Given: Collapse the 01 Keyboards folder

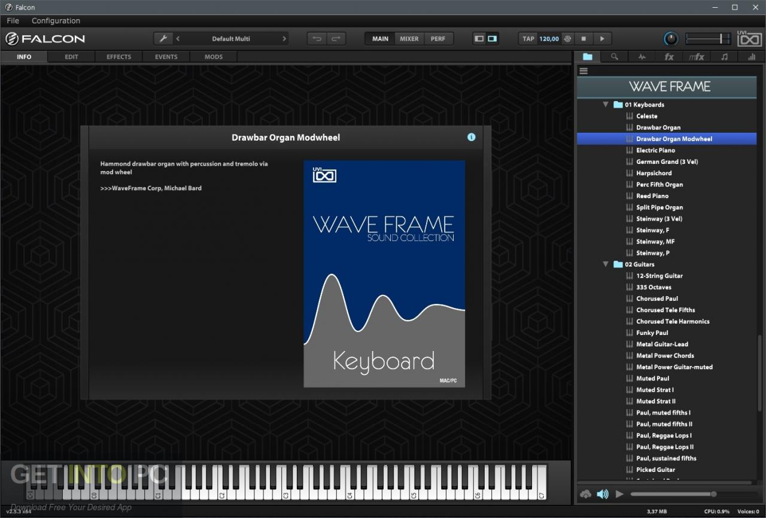Looking at the screenshot, I should click(x=605, y=105).
